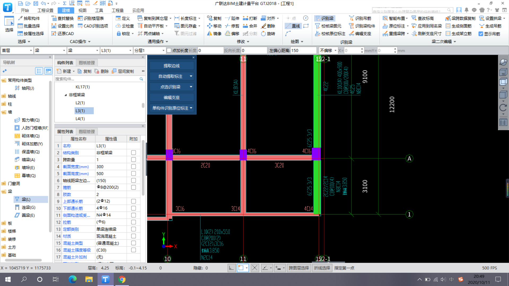Check 附加 box for 截面高度 row

133,173
